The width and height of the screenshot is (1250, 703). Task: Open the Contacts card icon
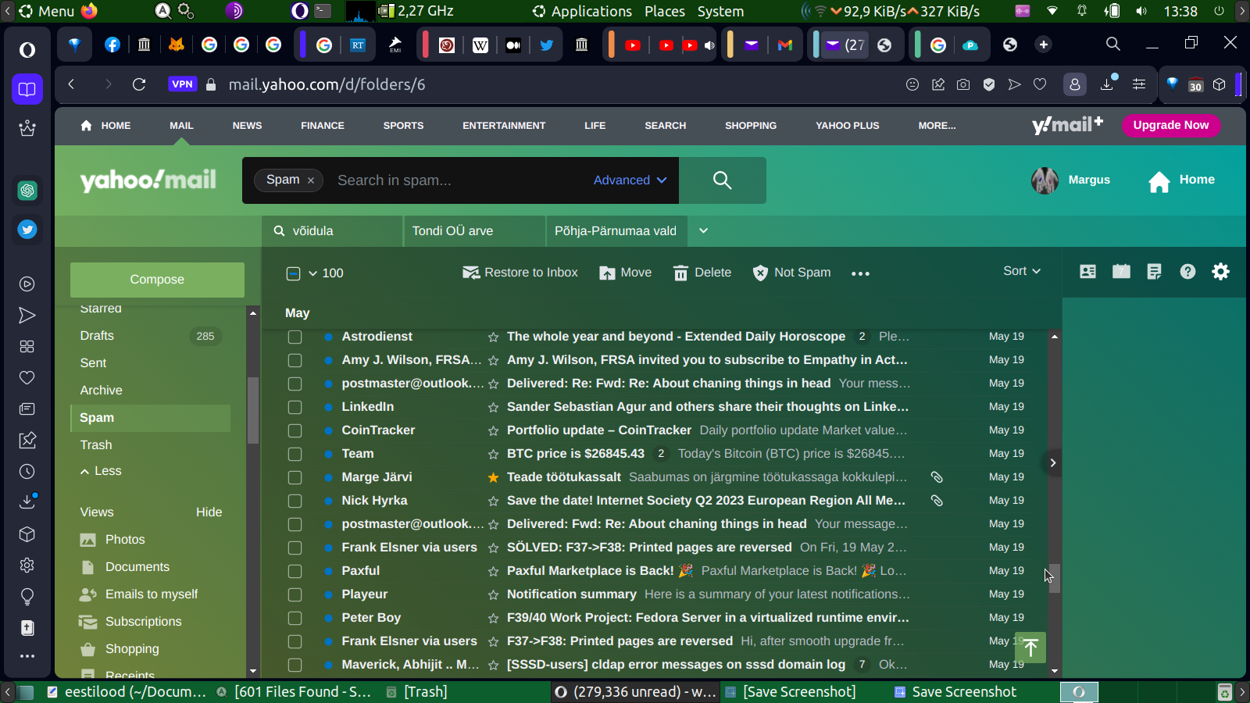click(1087, 271)
